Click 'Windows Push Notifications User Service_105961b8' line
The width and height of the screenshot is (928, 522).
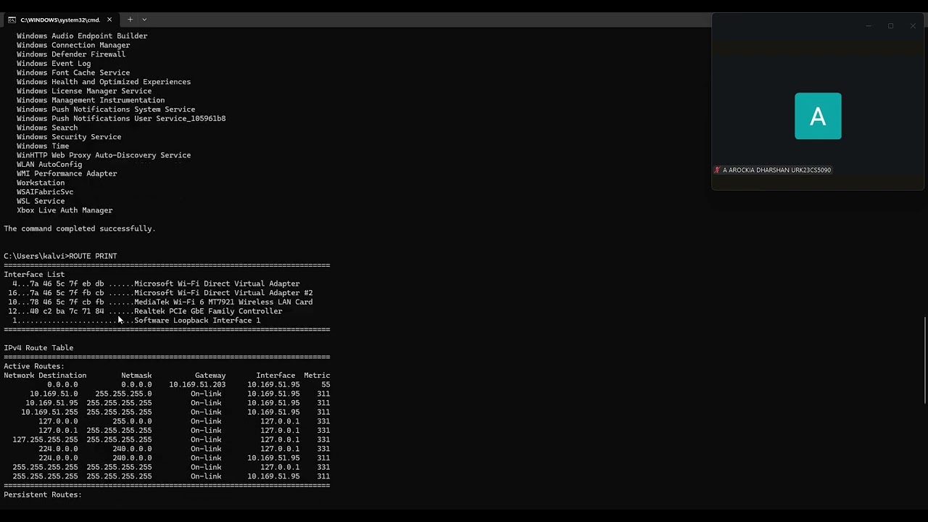(121, 119)
